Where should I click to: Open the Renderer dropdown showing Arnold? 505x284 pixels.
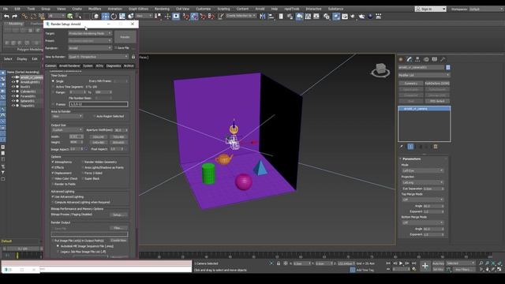(x=90, y=48)
